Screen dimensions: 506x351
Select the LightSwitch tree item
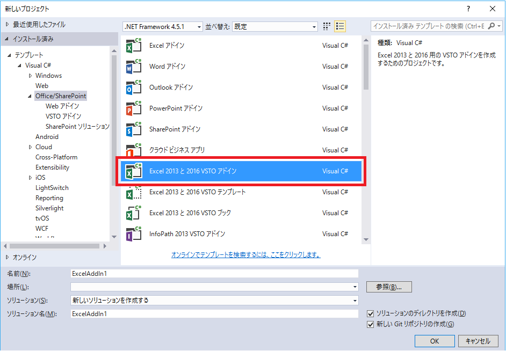point(52,188)
